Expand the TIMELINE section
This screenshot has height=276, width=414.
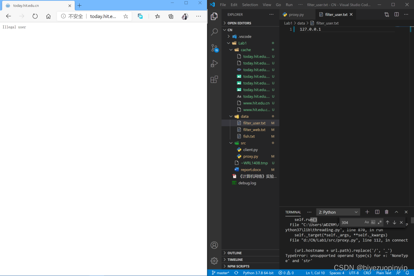[x=250, y=260]
